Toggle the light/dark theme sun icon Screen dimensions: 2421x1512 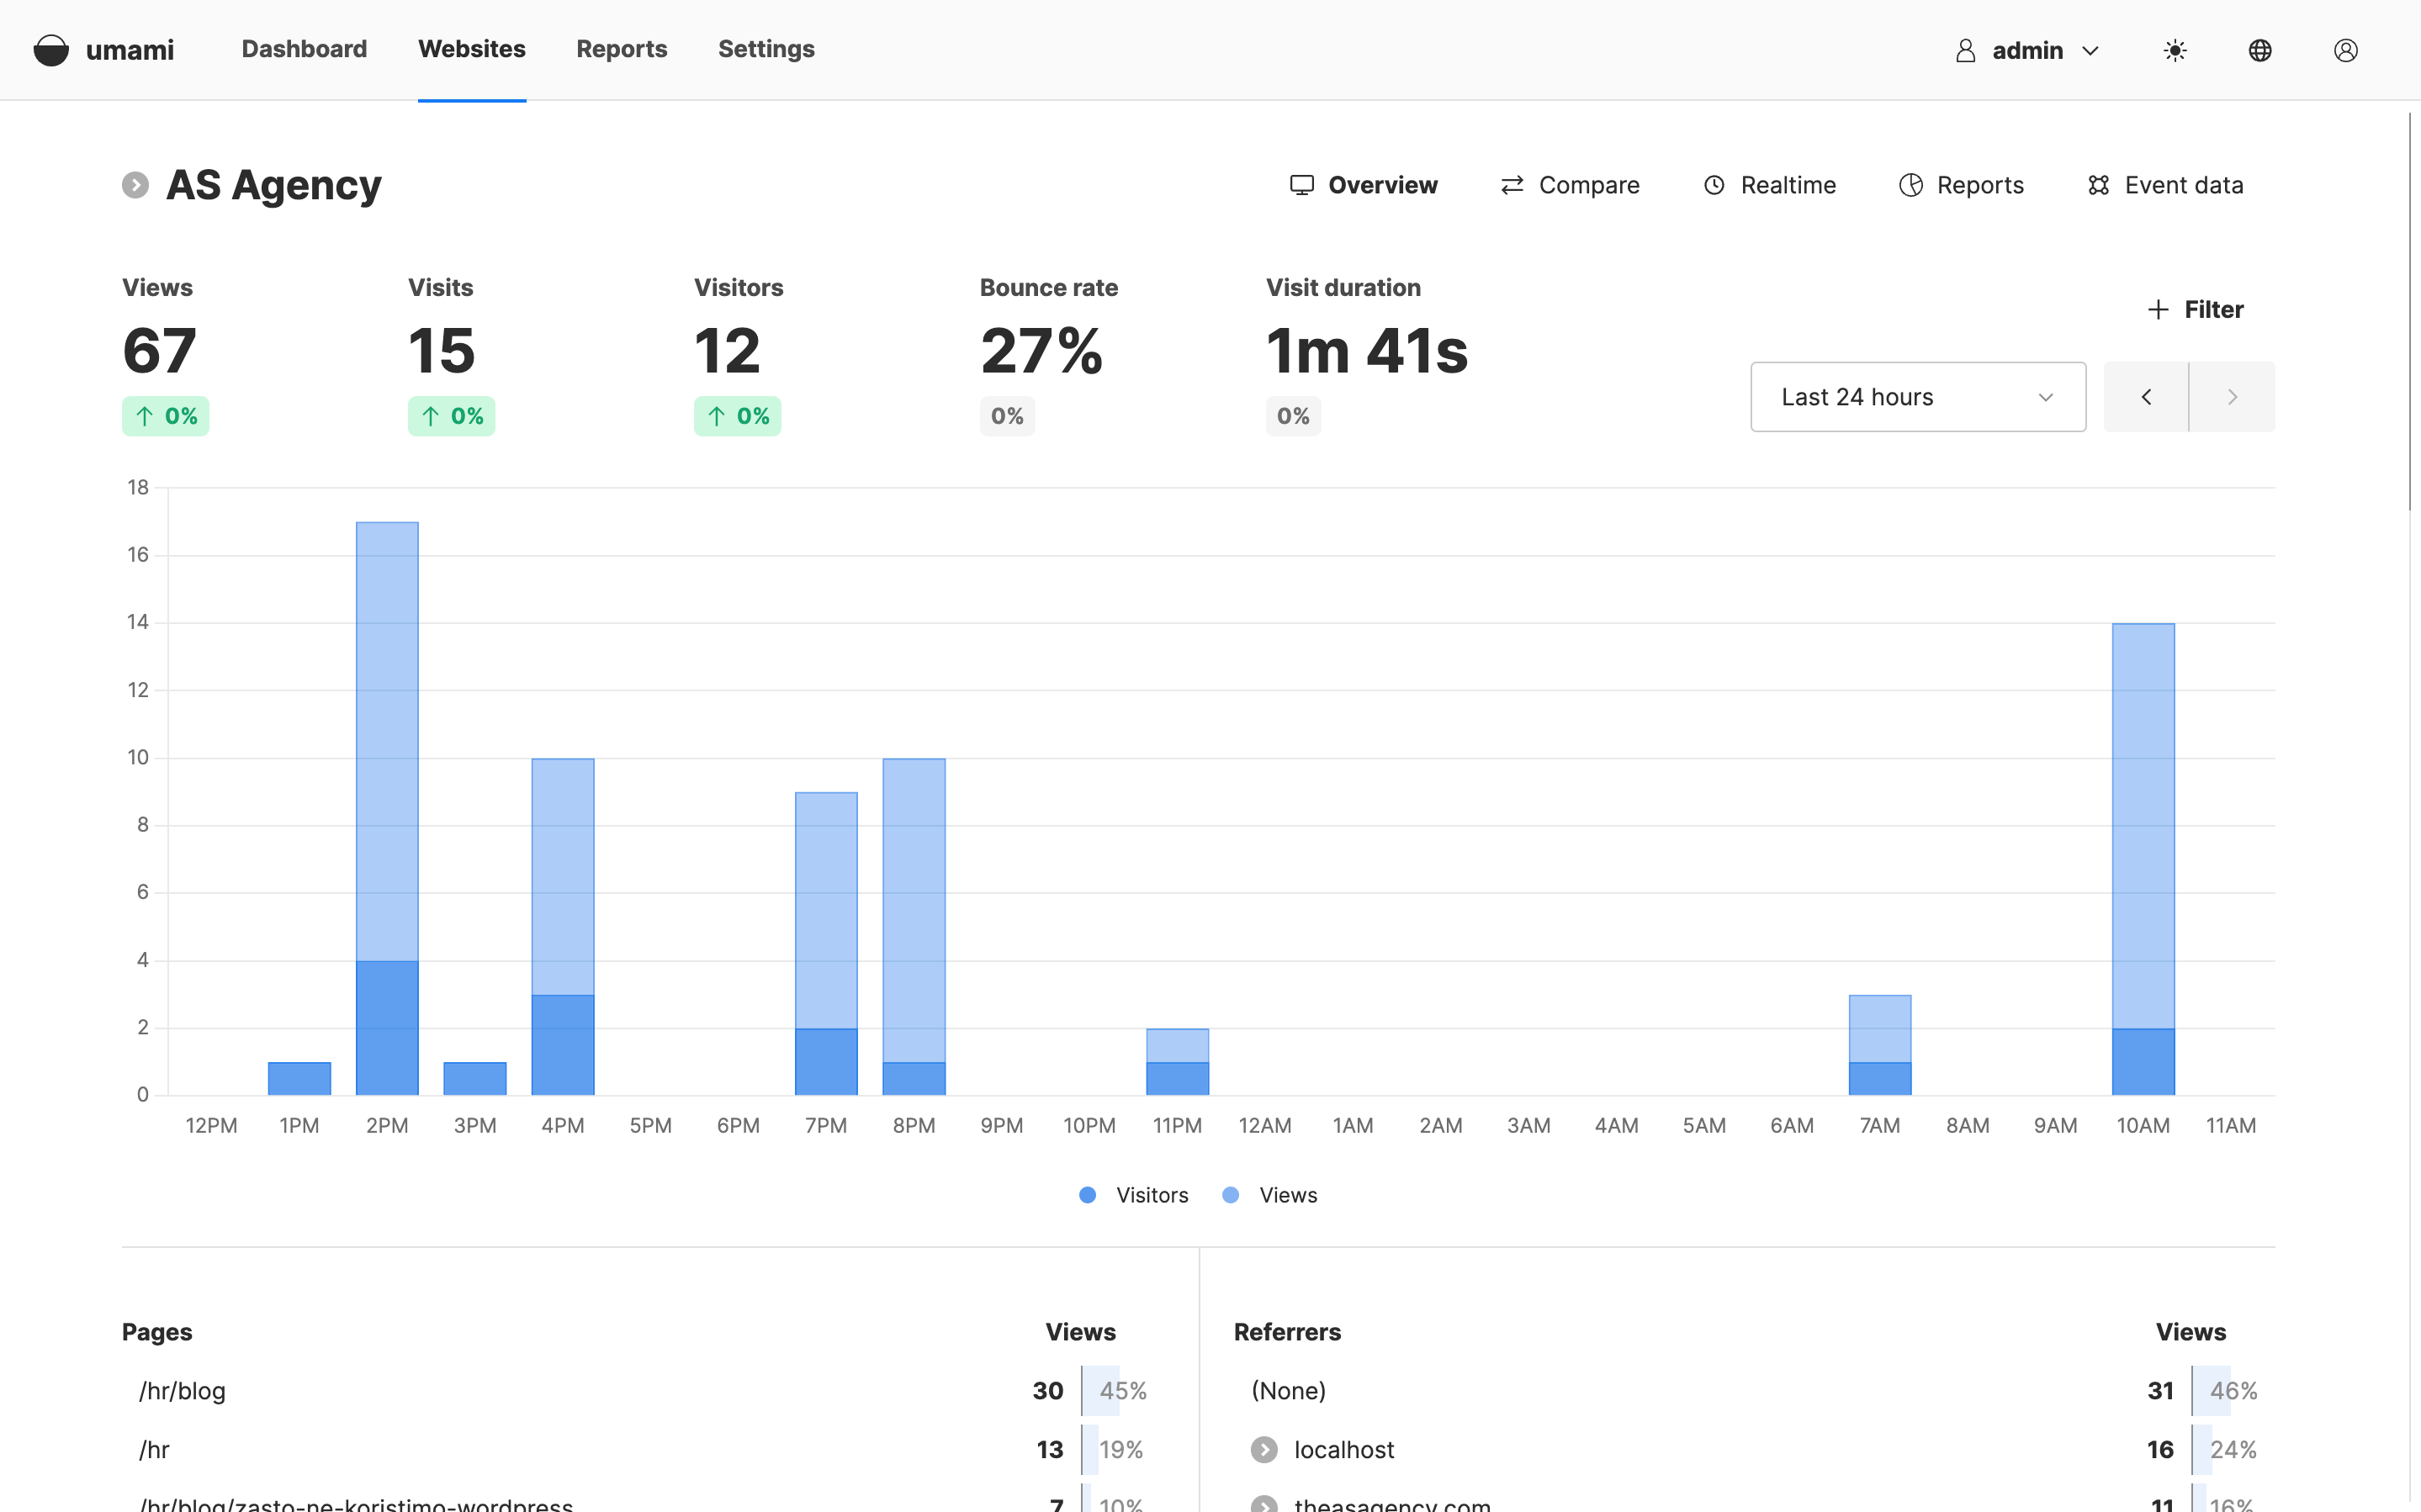coord(2175,50)
